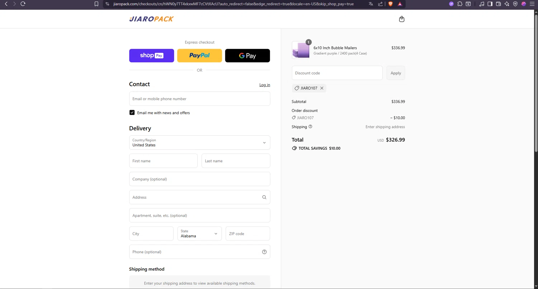538x289 pixels.
Task: Pay with Shop Pay button
Action: 151,56
